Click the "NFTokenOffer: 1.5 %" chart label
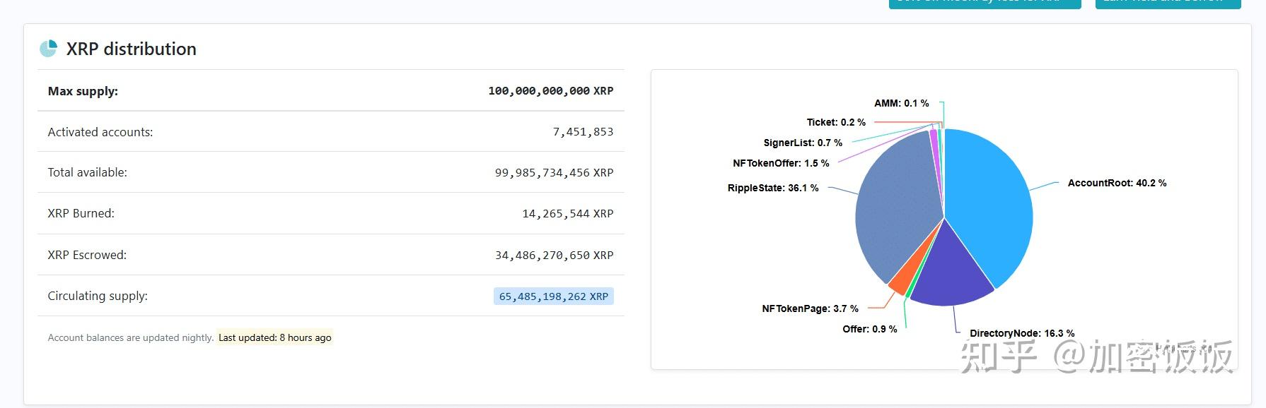Screen dimensions: 1266x408 (x=781, y=163)
